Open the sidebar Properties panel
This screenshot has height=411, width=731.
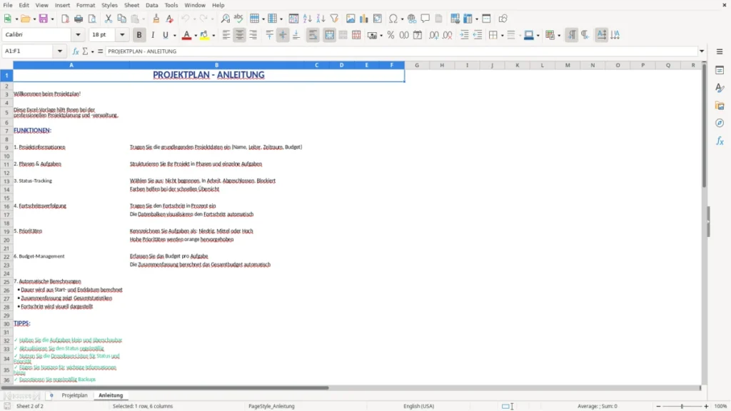[720, 71]
